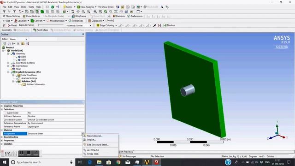Screen dimensions: 295x166
Task: Expand Graphics Properties section
Action: tap(2, 106)
